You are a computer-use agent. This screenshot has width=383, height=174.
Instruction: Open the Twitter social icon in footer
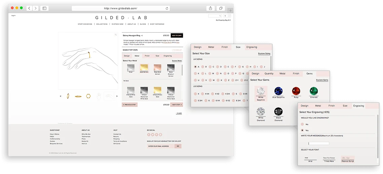pyautogui.click(x=153, y=134)
